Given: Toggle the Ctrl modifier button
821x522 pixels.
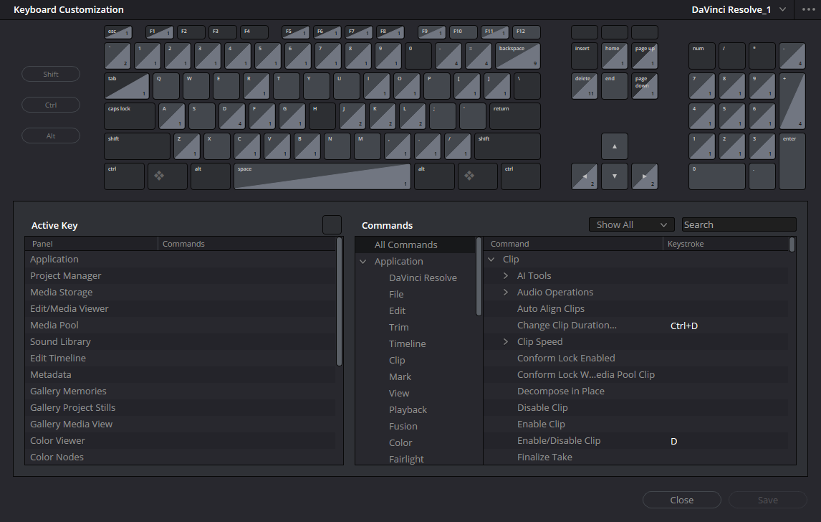Looking at the screenshot, I should click(51, 105).
